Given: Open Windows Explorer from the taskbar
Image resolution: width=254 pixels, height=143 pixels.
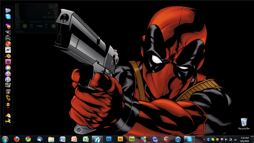Looking at the screenshot, I should (51, 139).
